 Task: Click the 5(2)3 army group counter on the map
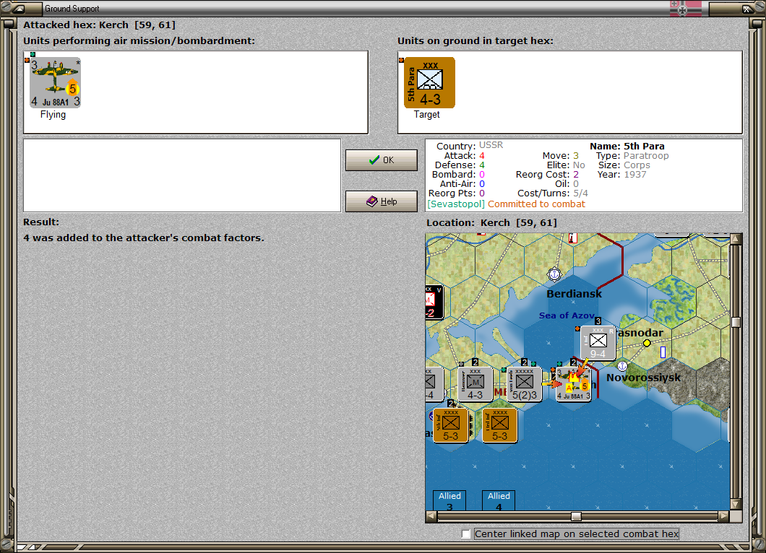pyautogui.click(x=524, y=384)
